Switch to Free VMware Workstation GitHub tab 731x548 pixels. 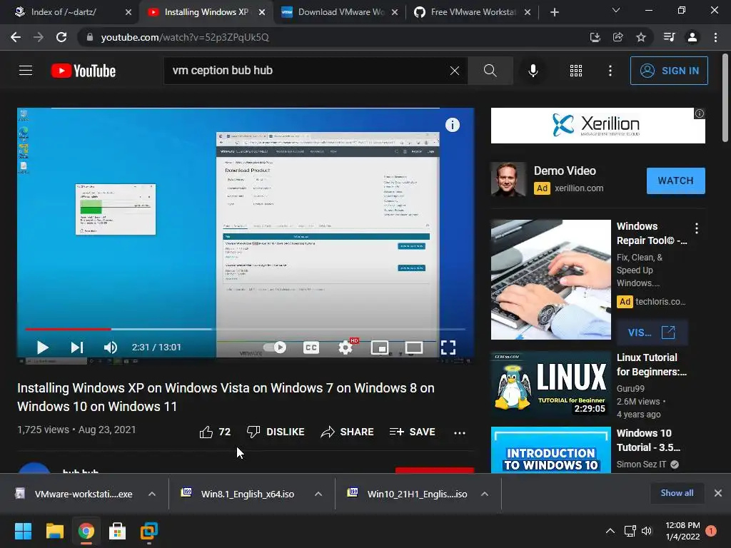click(473, 12)
